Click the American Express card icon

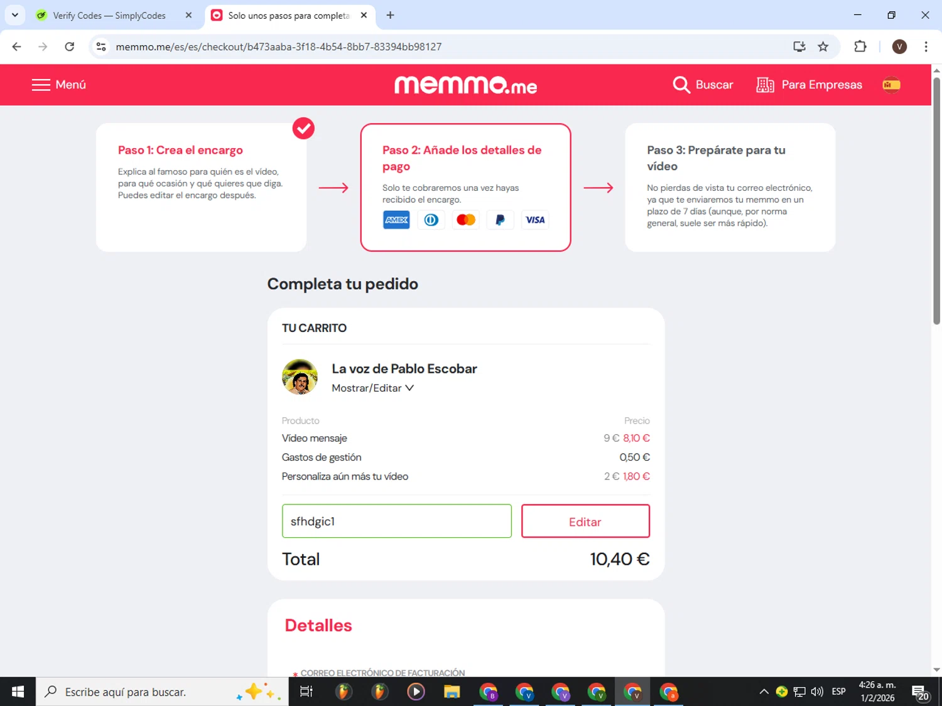point(396,220)
